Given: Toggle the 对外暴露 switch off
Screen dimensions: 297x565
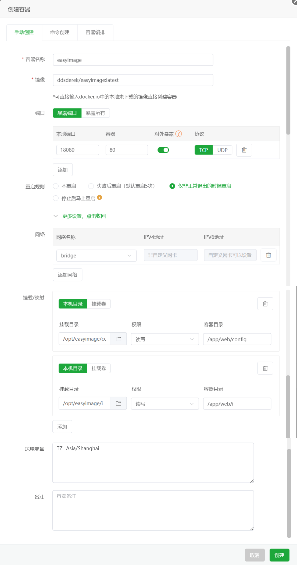Looking at the screenshot, I should click(x=163, y=150).
